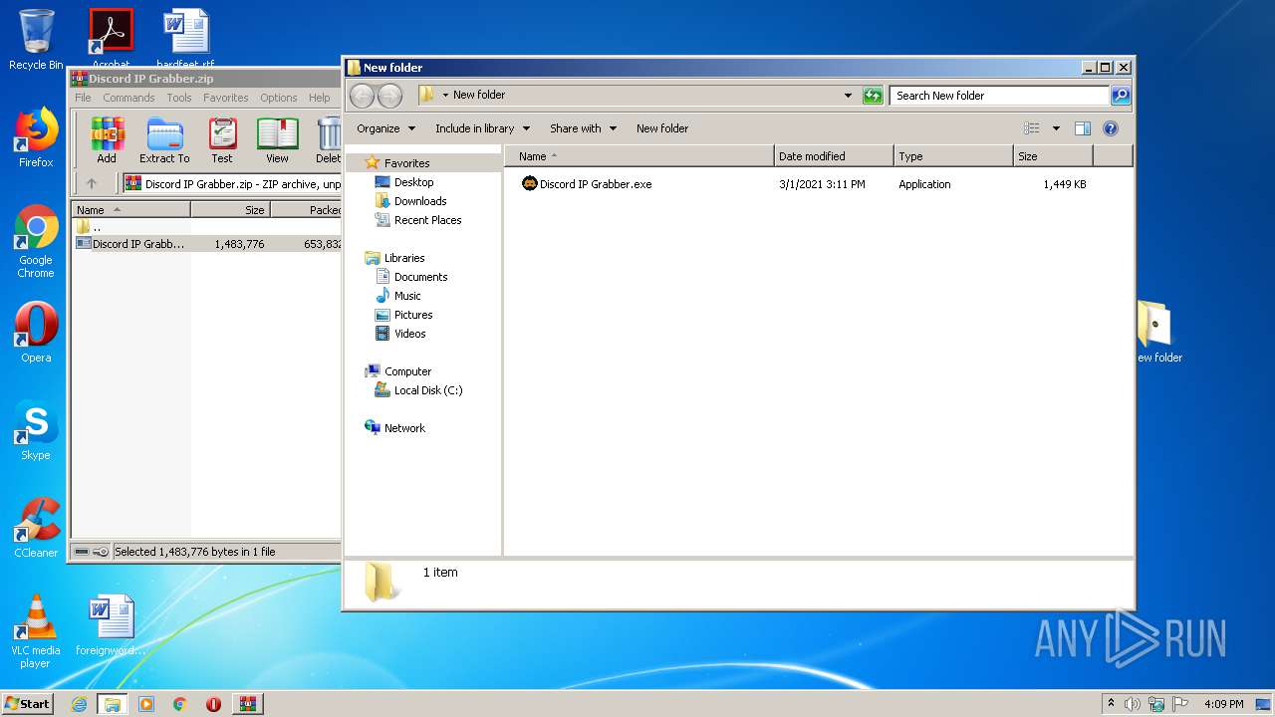Open the Recycle Bin desktop icon
Screen dimensions: 1275x717
click(x=36, y=40)
